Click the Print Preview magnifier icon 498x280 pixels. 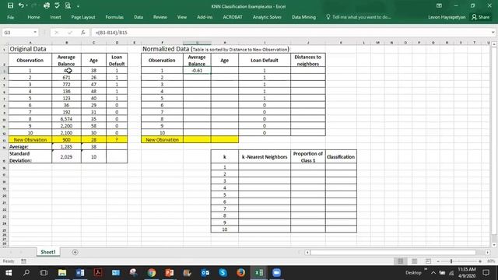68,5
